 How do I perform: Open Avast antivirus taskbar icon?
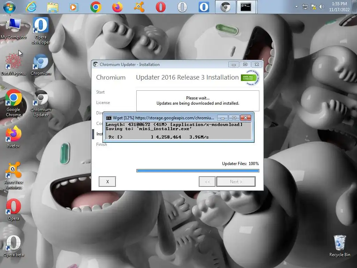(x=139, y=7)
